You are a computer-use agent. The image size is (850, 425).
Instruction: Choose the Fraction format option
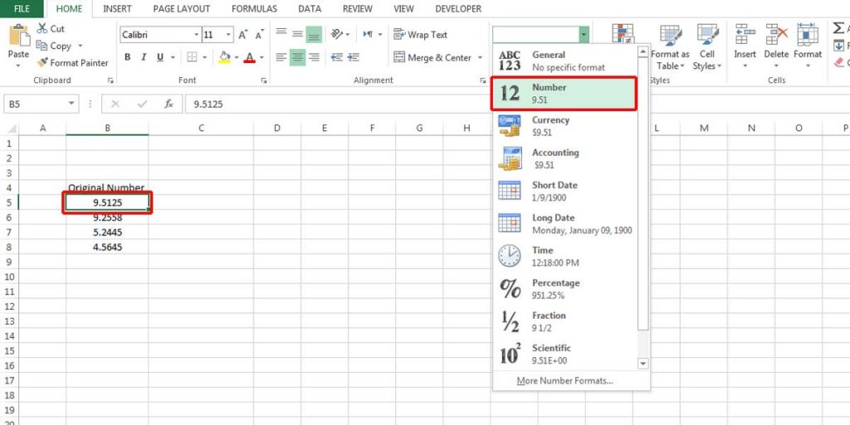[564, 321]
